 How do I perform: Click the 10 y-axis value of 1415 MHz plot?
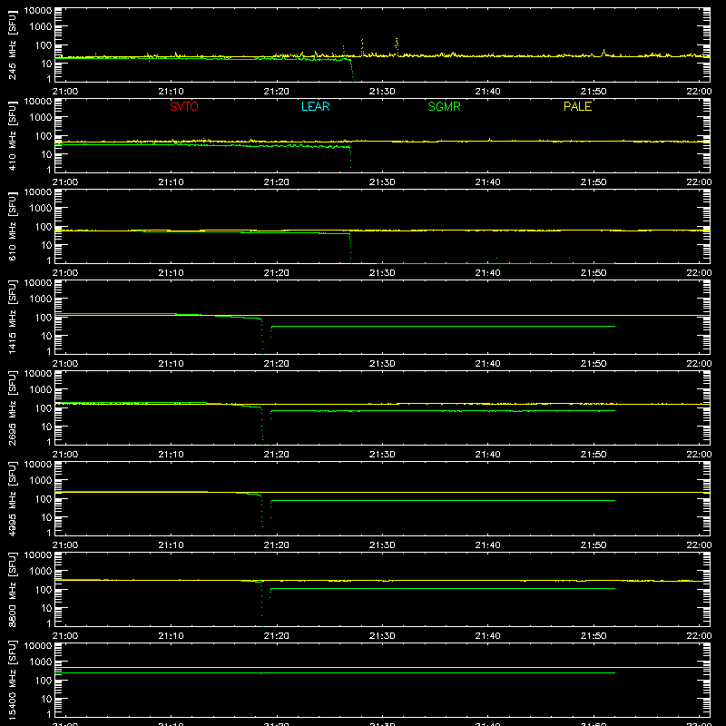point(46,336)
